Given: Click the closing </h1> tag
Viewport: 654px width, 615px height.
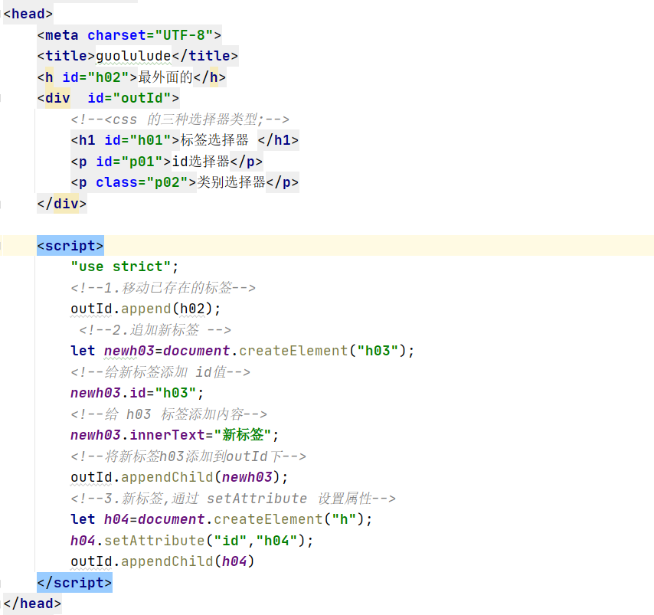Looking at the screenshot, I should tap(278, 140).
